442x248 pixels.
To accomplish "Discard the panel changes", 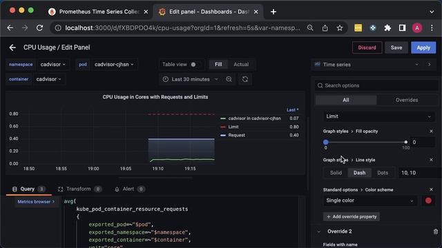I will (x=367, y=48).
